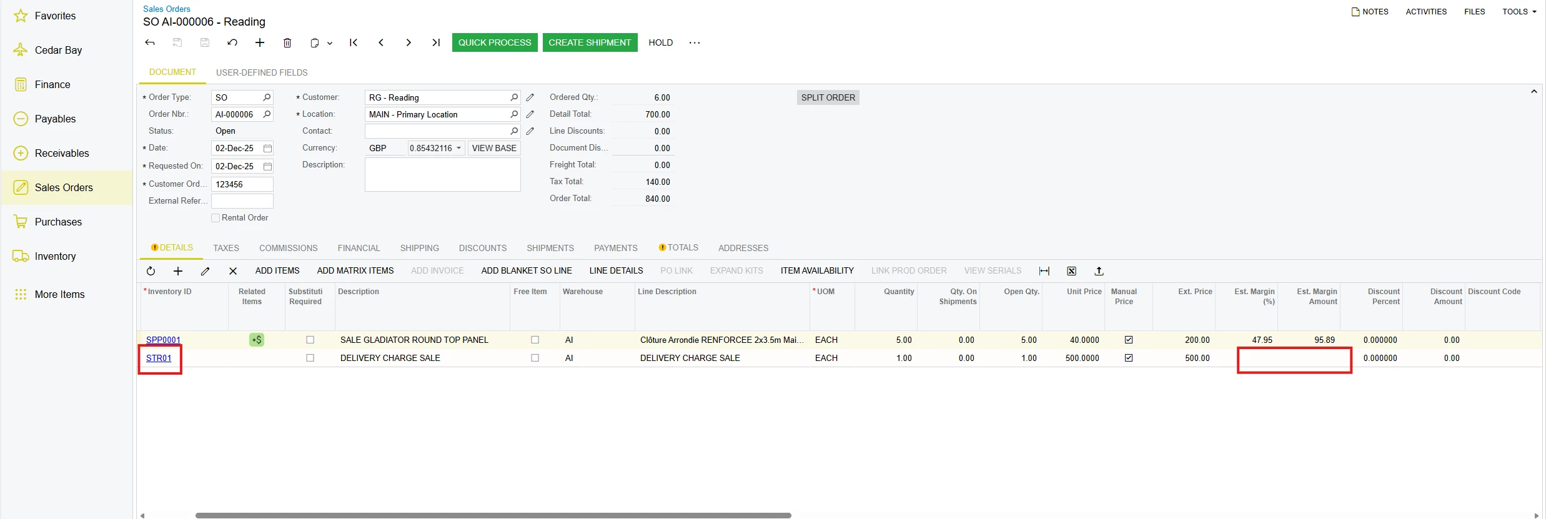Open Receivables workspace icon
This screenshot has width=1546, height=519.
pos(21,153)
